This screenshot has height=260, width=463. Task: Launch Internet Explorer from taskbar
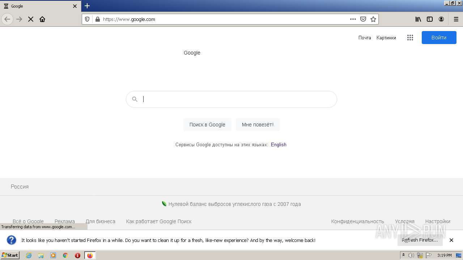[29, 255]
